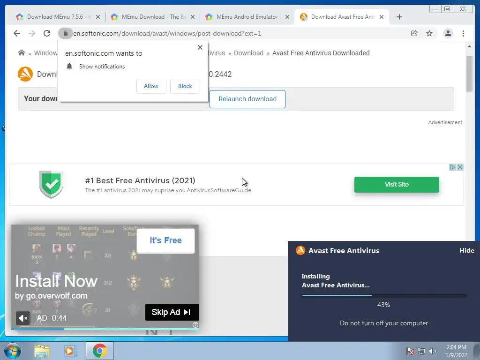Click the It's Free button on video ad
The height and width of the screenshot is (360, 480).
(x=165, y=240)
